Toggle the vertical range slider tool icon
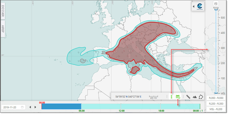Viewport: 228px width, 114px height. [x=171, y=97]
